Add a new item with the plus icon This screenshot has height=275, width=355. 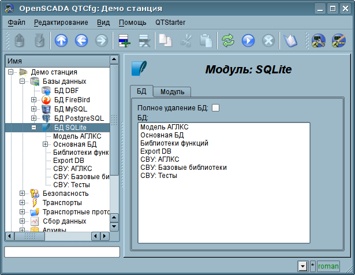(124, 41)
